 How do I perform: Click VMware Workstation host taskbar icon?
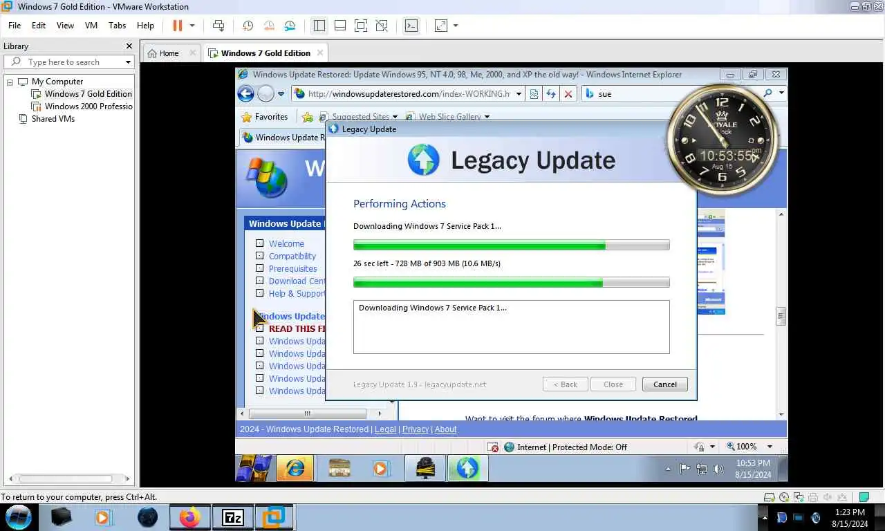coord(274,517)
